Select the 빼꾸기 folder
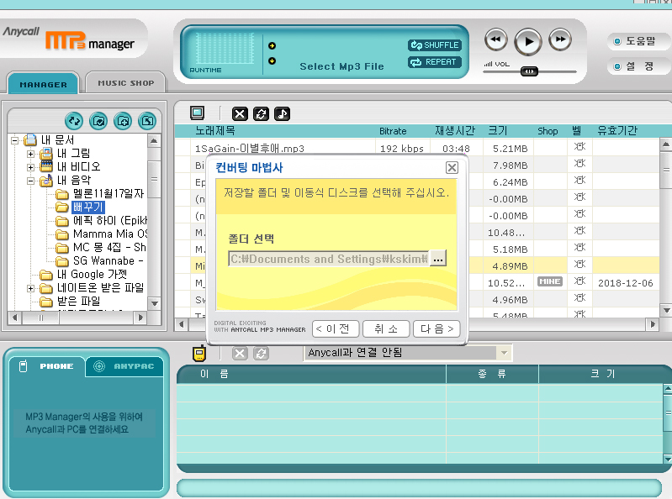This screenshot has height=499, width=672. click(87, 207)
